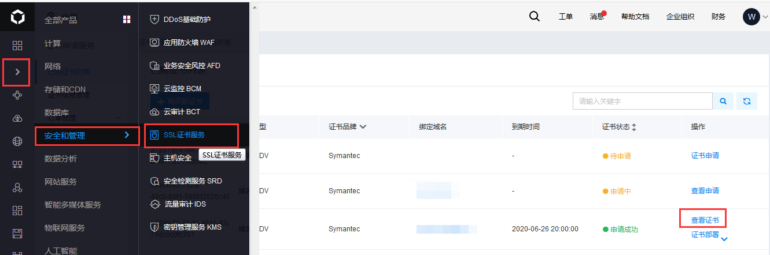Viewport: 770px width, 255px height.
Task: Select 数据分析 category
Action: tap(61, 159)
